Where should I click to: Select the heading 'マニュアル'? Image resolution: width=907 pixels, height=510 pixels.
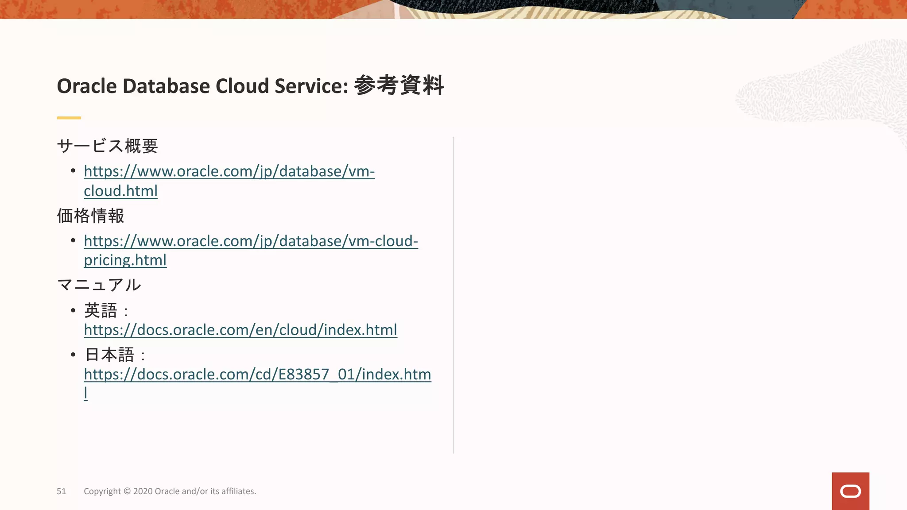(99, 285)
